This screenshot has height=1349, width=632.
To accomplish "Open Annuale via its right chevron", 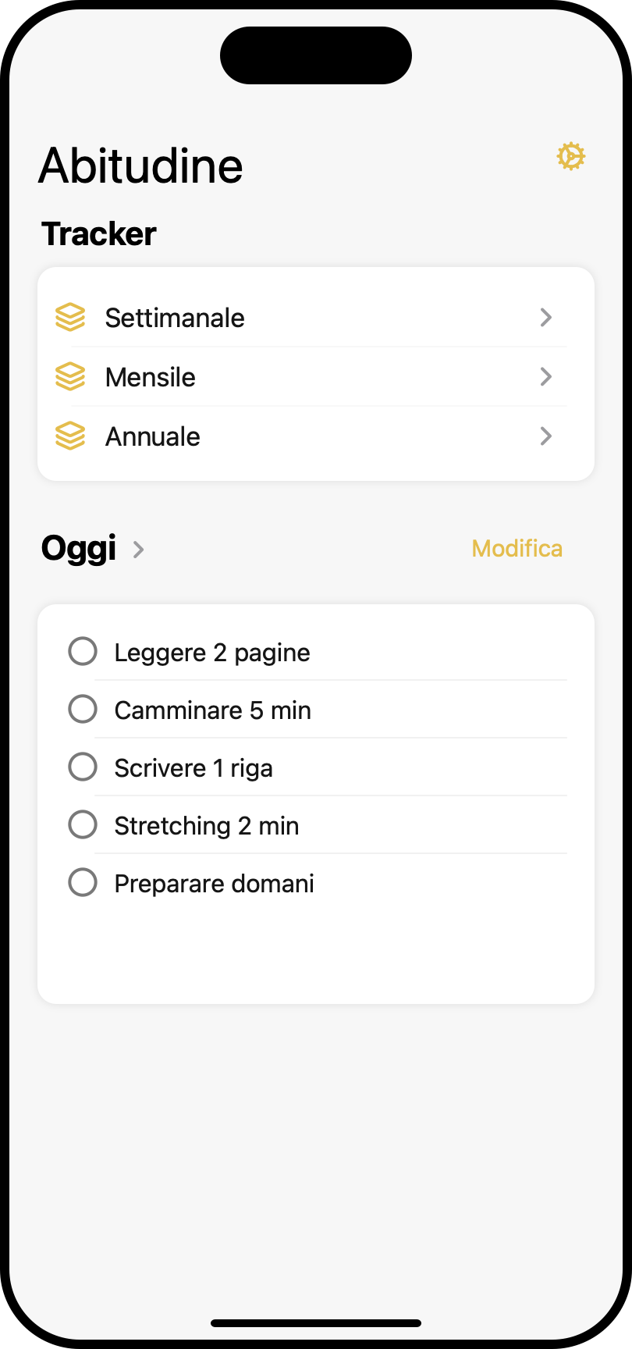I will coord(546,436).
